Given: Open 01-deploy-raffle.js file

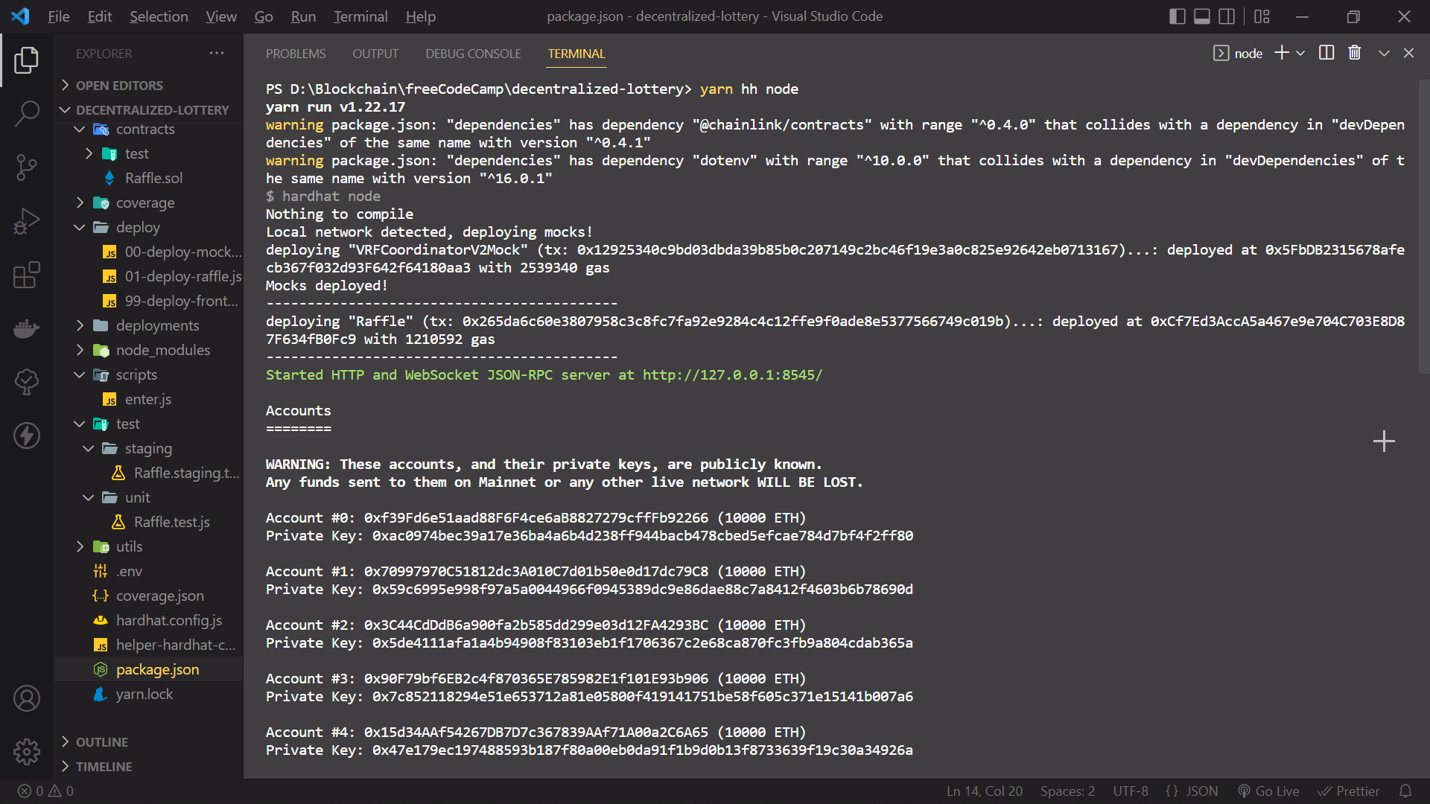Looking at the screenshot, I should pyautogui.click(x=183, y=276).
